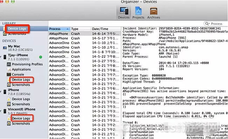Click the OS Version iOS 7.1.1 line
The width and height of the screenshot is (228, 139).
[156, 66]
